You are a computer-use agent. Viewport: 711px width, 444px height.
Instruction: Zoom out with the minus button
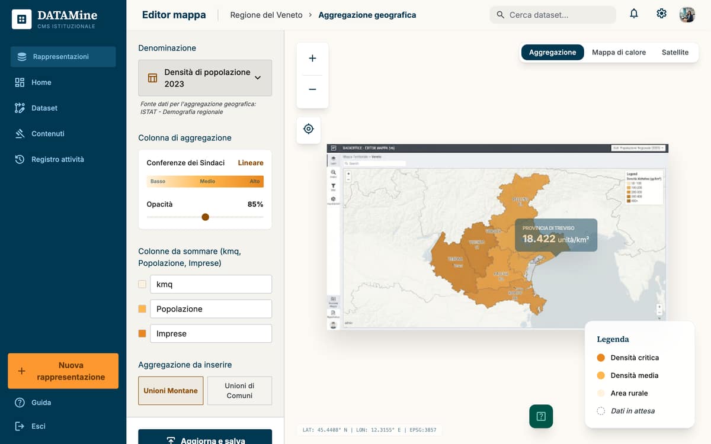click(312, 90)
